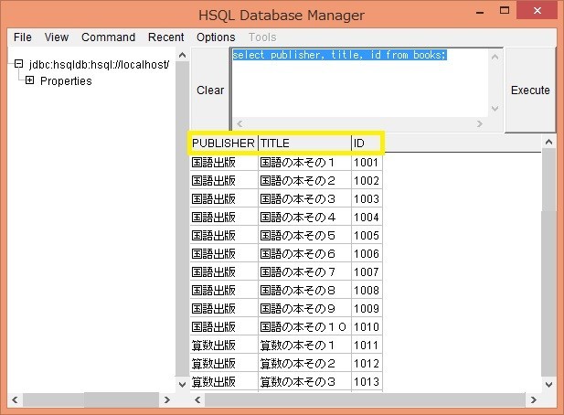The height and width of the screenshot is (415, 564).
Task: Select 国語出版 publisher cell in row 1006
Action: [224, 253]
